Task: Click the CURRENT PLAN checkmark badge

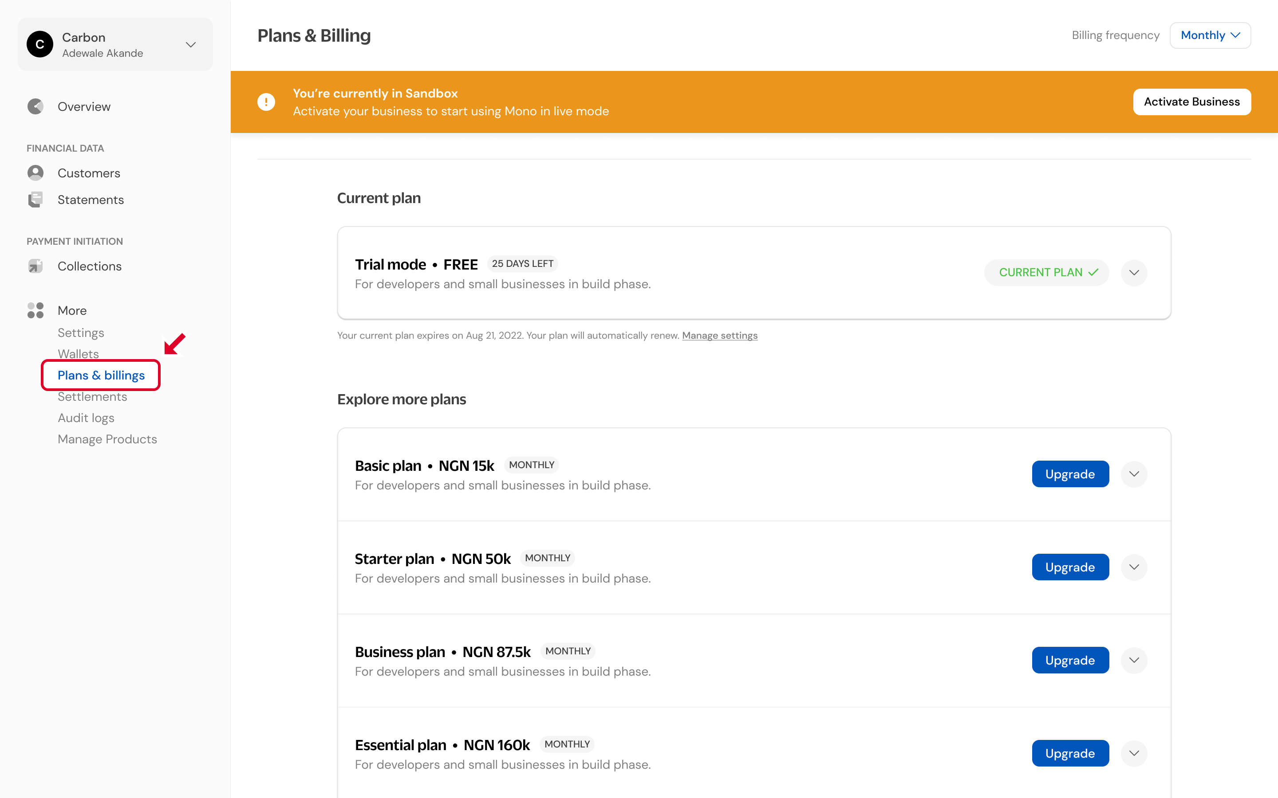Action: pyautogui.click(x=1046, y=272)
